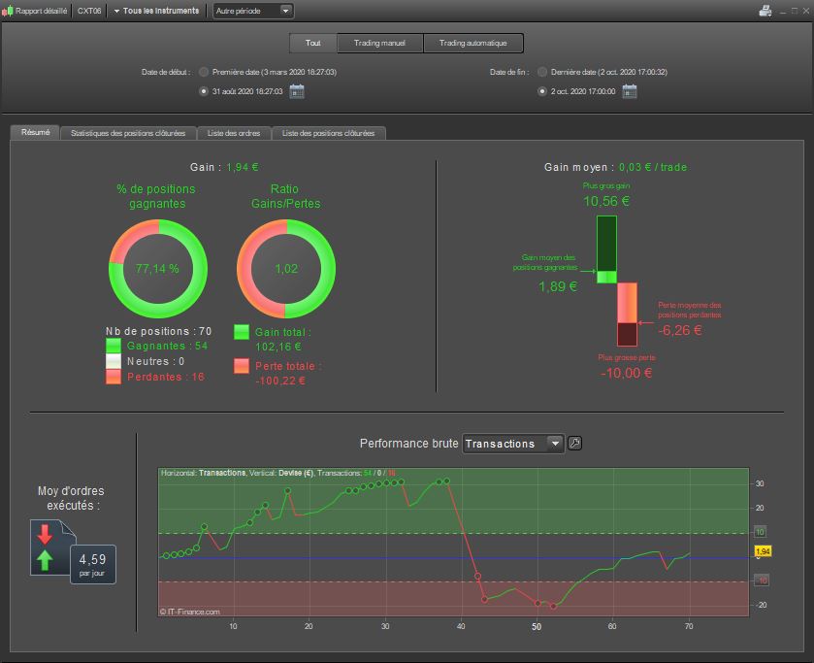Select the Dernière date radio button
Image resolution: width=814 pixels, height=663 pixels.
tap(541, 72)
